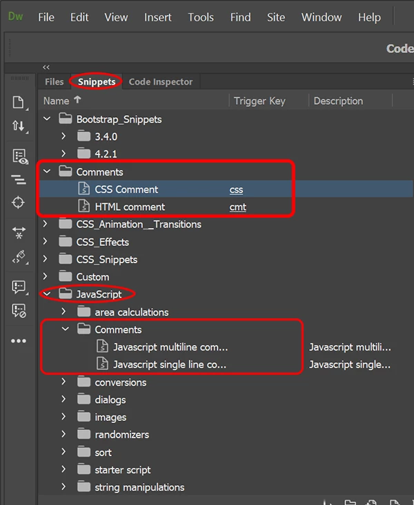Click the CSS Comment snippet file icon
The width and height of the screenshot is (414, 505).
84,189
